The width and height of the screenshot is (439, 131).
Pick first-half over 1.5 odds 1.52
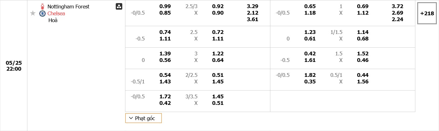point(362,54)
